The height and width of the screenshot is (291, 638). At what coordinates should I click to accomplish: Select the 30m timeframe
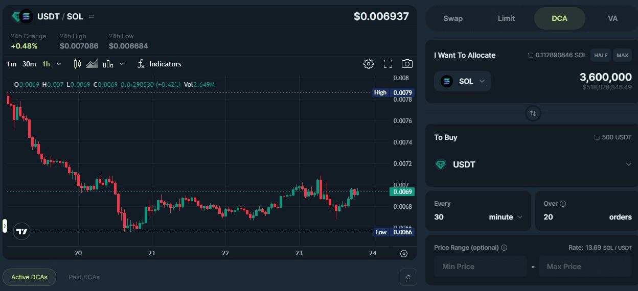29,64
